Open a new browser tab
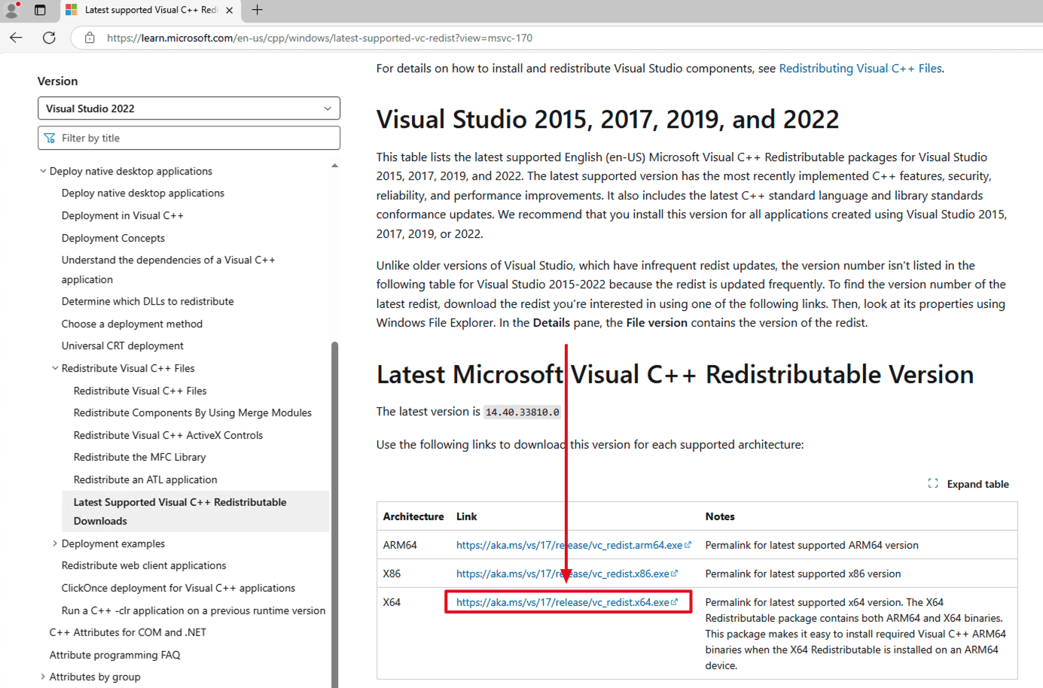 tap(258, 10)
